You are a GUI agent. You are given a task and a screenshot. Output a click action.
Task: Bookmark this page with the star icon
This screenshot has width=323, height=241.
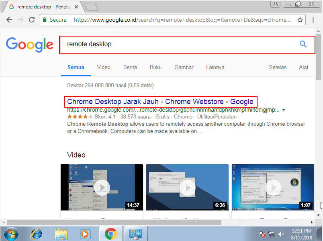pos(300,20)
